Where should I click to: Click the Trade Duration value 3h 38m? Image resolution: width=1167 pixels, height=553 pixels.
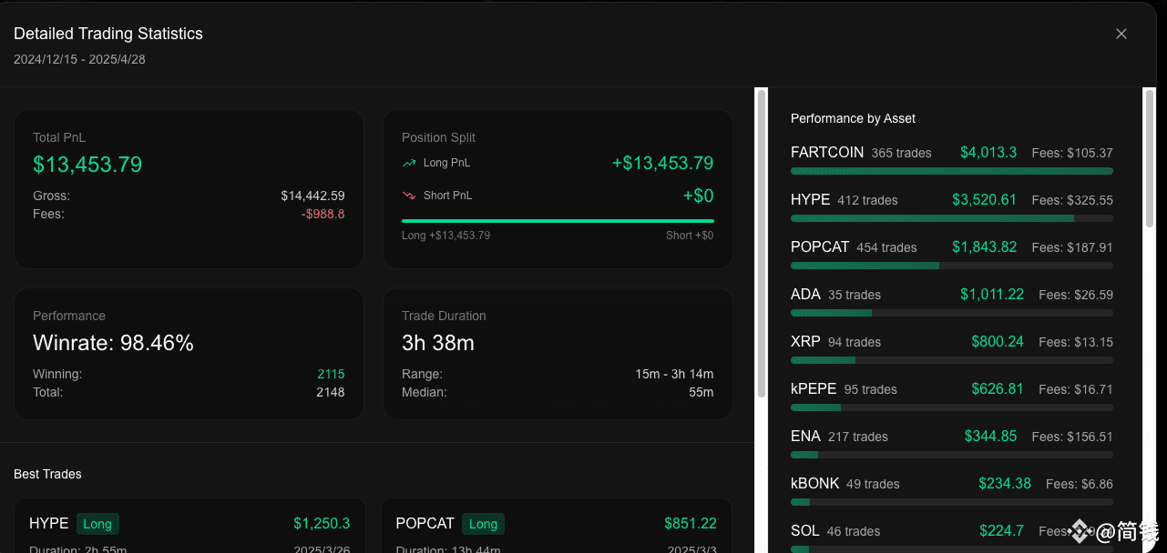pos(438,343)
